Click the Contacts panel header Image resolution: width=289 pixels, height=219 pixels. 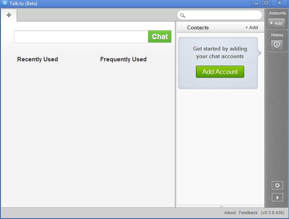tap(198, 27)
